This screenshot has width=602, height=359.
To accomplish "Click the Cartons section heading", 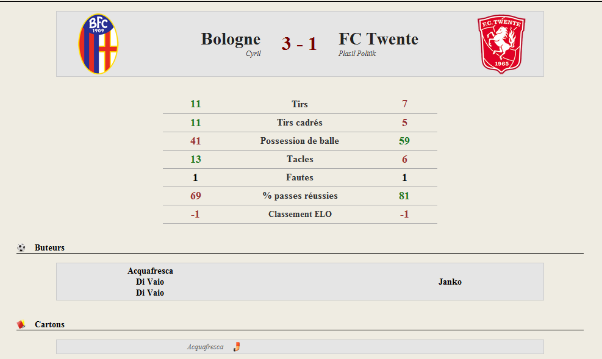I will (x=49, y=324).
